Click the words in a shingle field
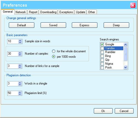138x118 pixels. pos(13,84)
